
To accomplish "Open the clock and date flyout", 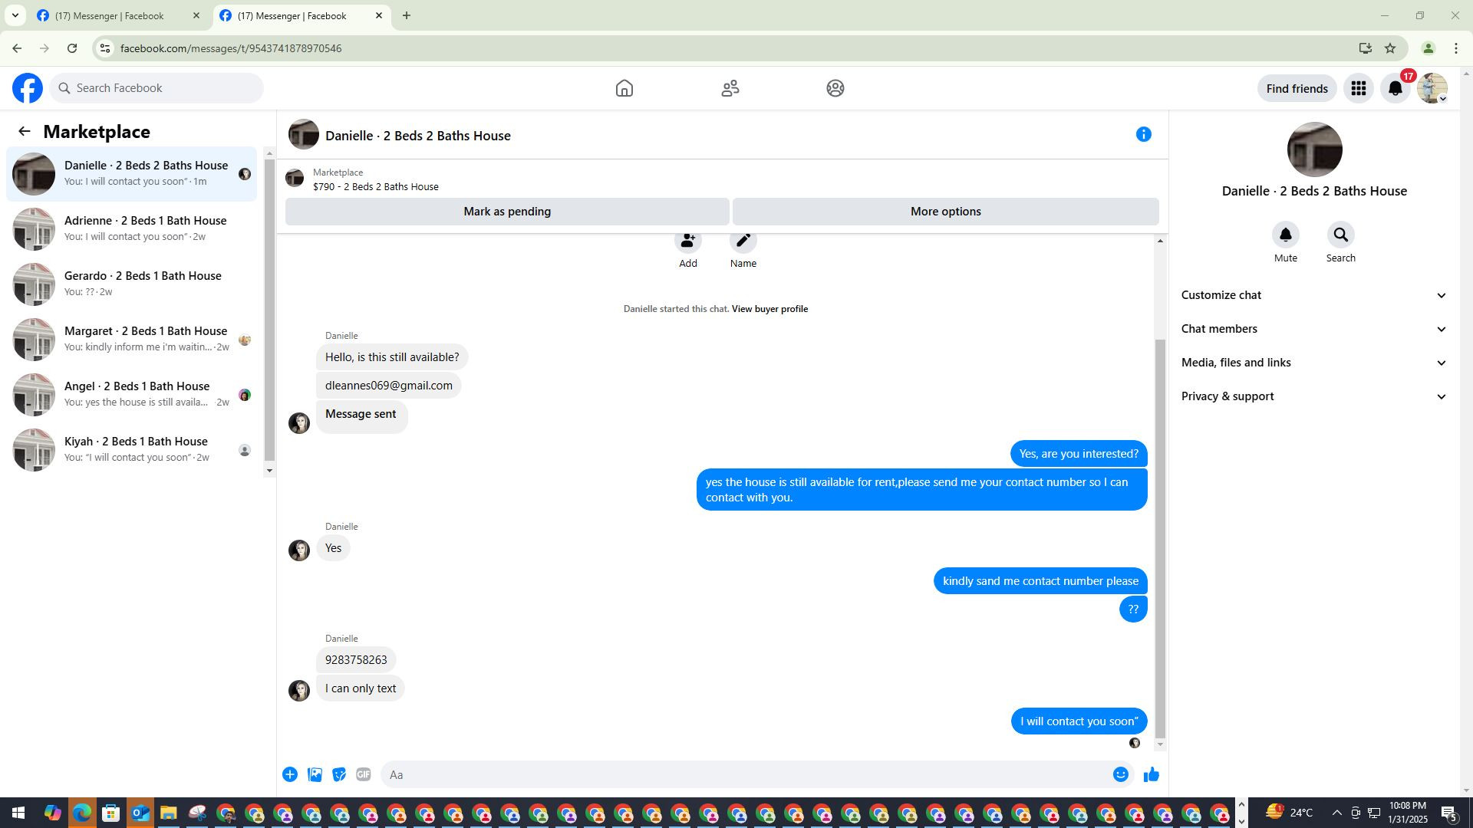I will 1408,813.
